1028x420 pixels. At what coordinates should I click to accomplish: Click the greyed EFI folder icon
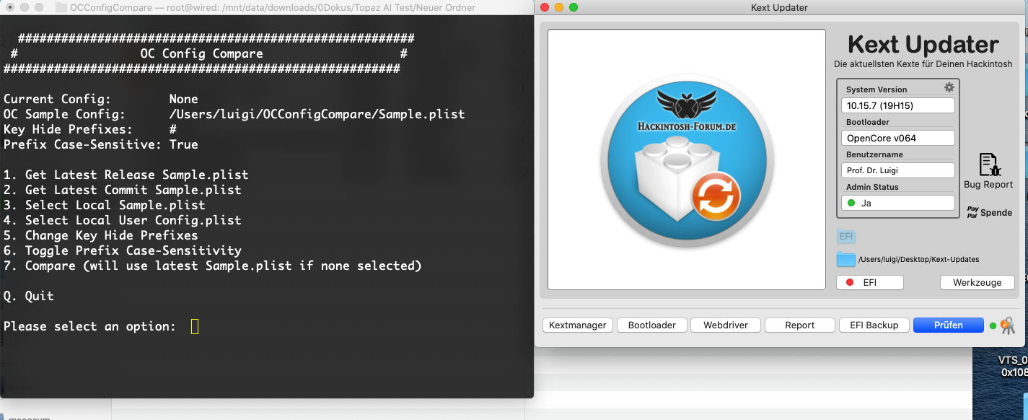pyautogui.click(x=845, y=236)
